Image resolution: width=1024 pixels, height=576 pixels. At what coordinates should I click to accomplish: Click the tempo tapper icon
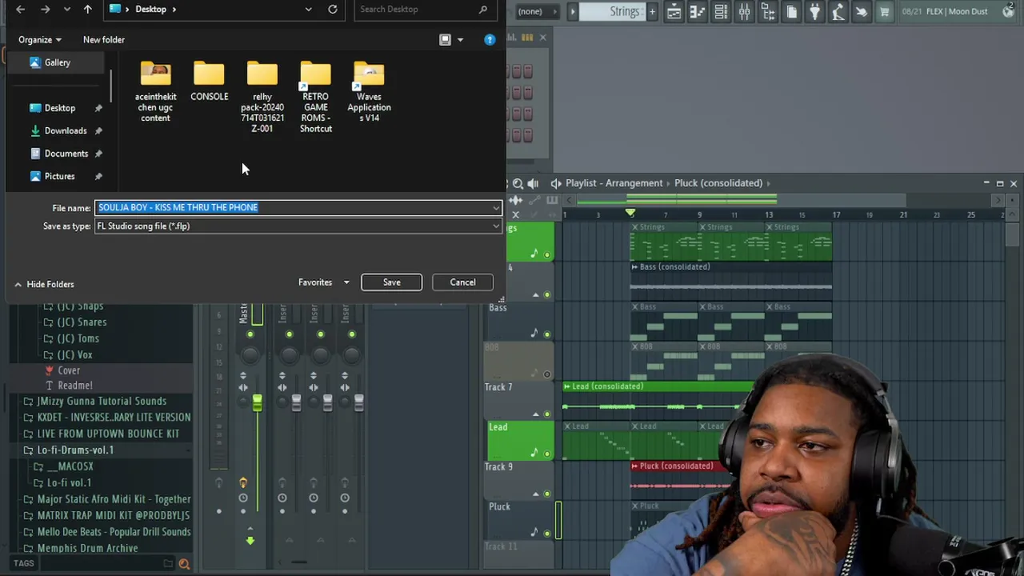[x=838, y=11]
